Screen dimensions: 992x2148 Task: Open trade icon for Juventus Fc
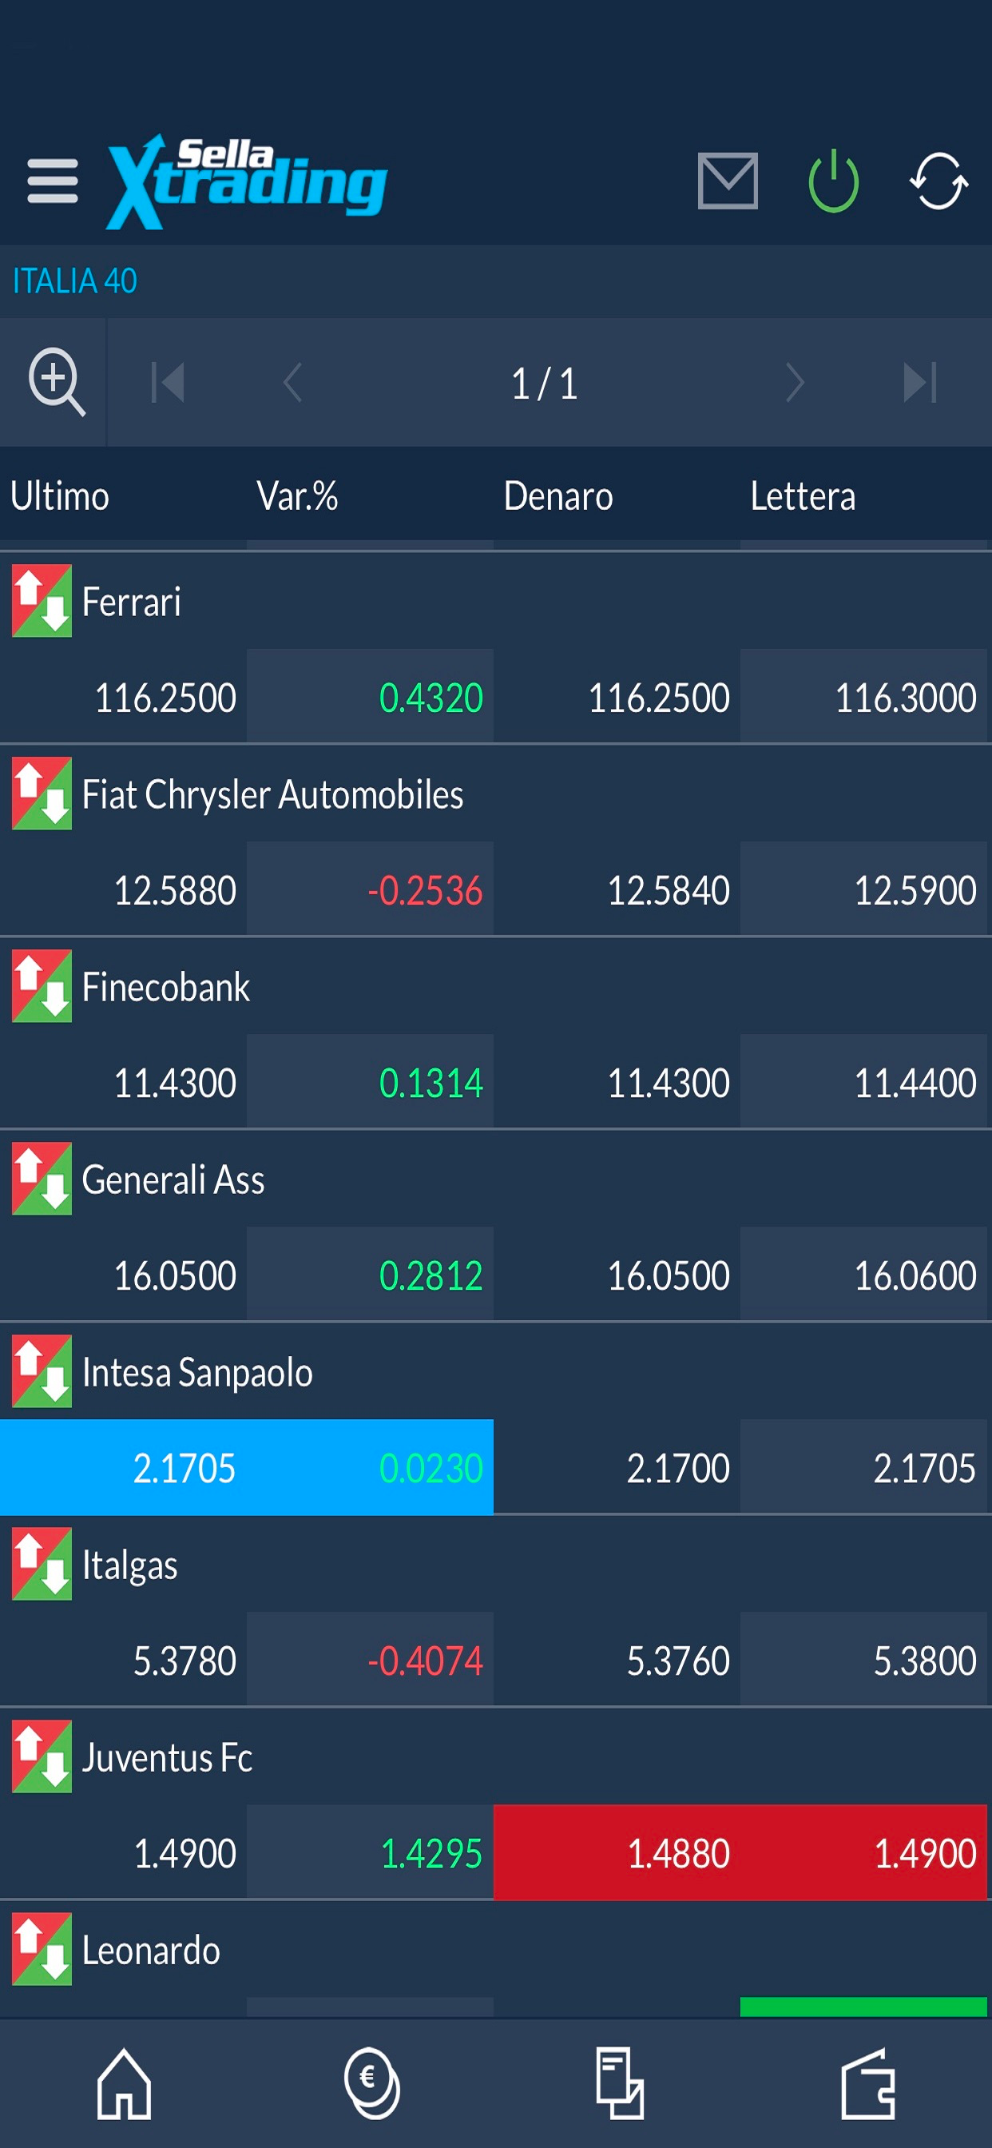pos(42,1756)
